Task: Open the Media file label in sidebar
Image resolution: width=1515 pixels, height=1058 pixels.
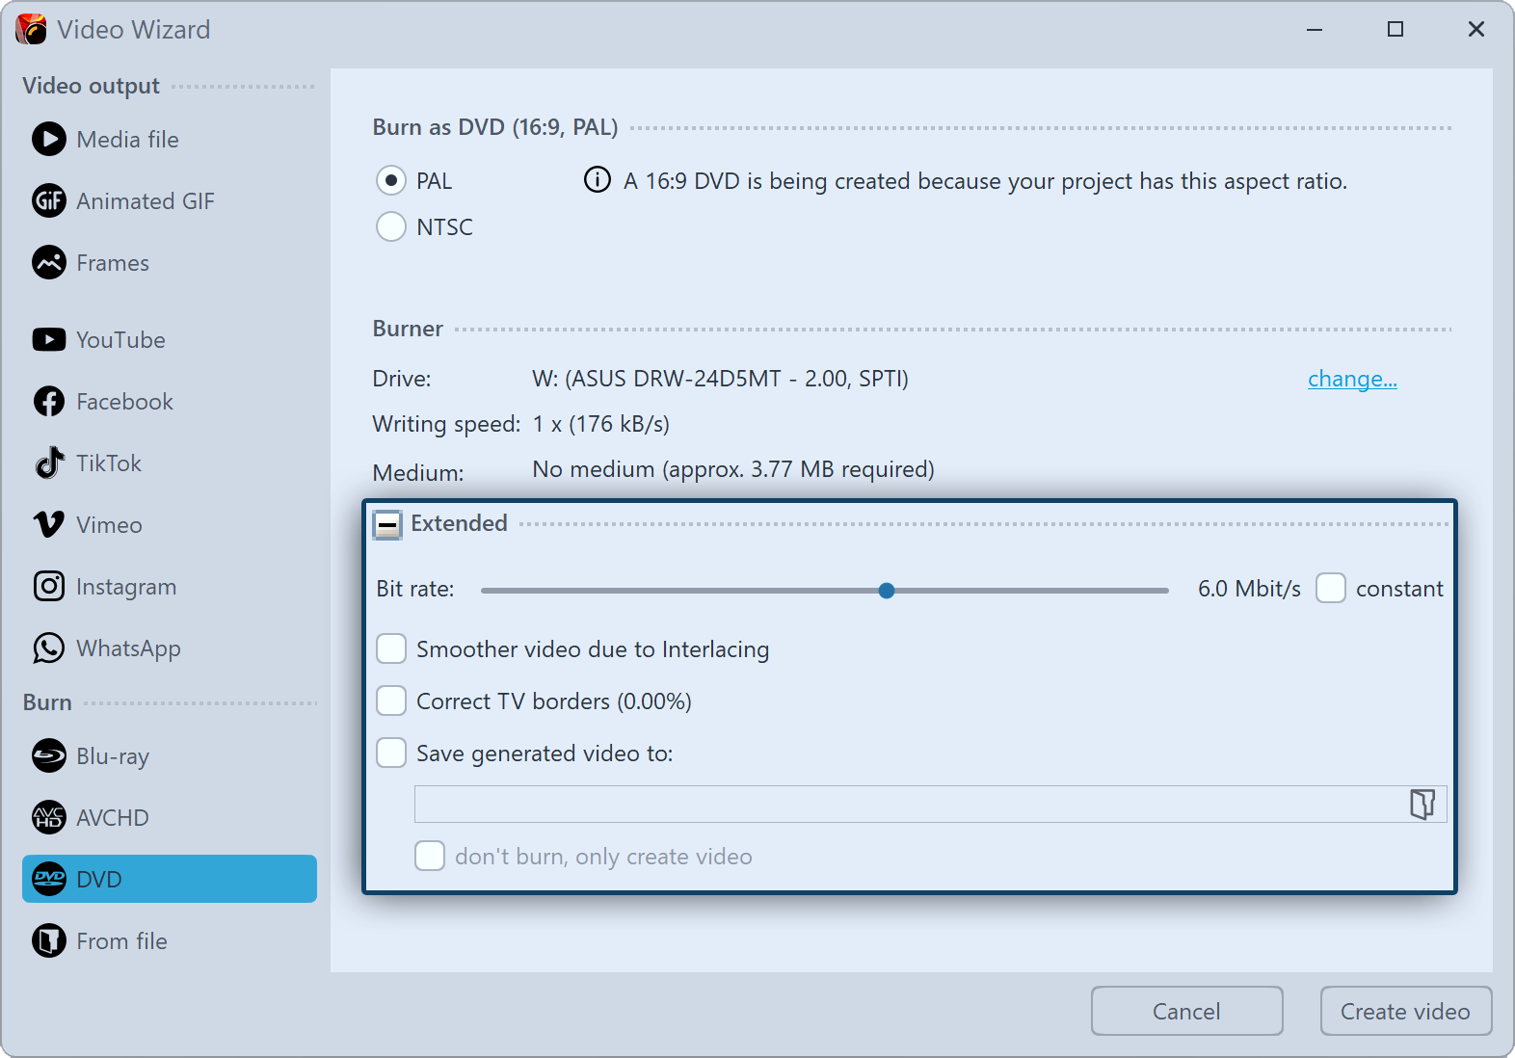Action: click(x=128, y=140)
